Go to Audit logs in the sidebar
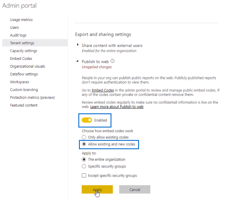239x200 pixels. click(18, 35)
